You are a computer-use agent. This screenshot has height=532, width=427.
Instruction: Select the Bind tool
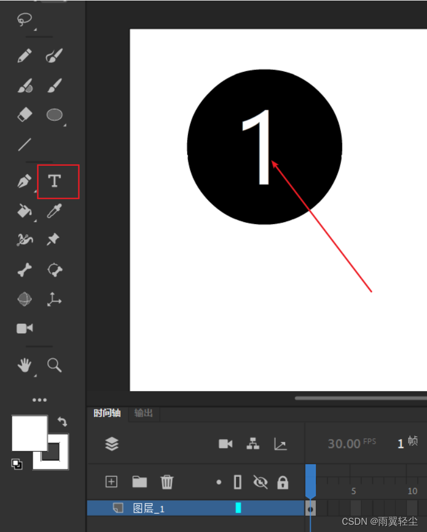tap(54, 270)
